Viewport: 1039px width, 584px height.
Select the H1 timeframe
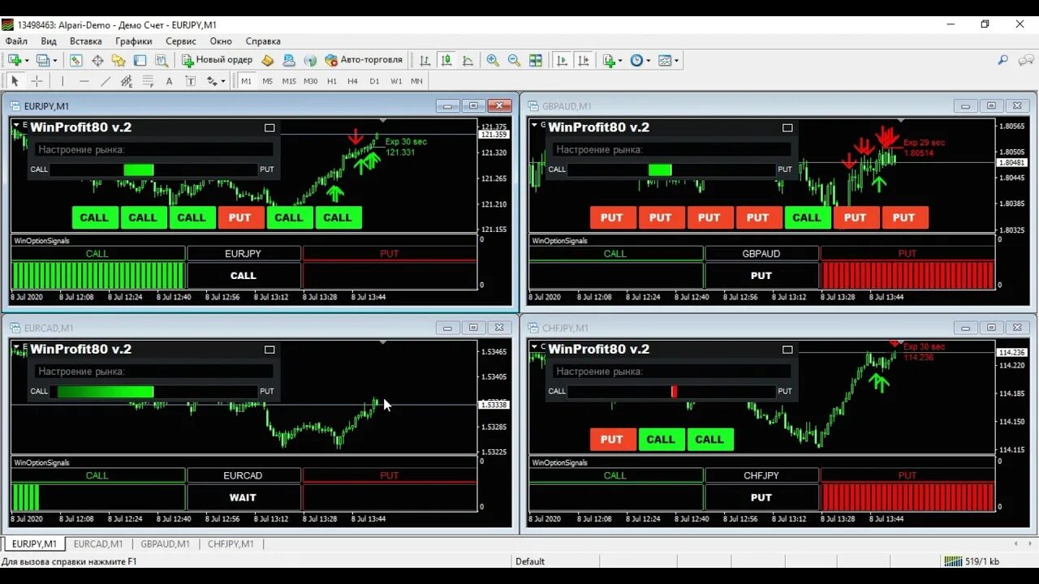pyautogui.click(x=332, y=81)
